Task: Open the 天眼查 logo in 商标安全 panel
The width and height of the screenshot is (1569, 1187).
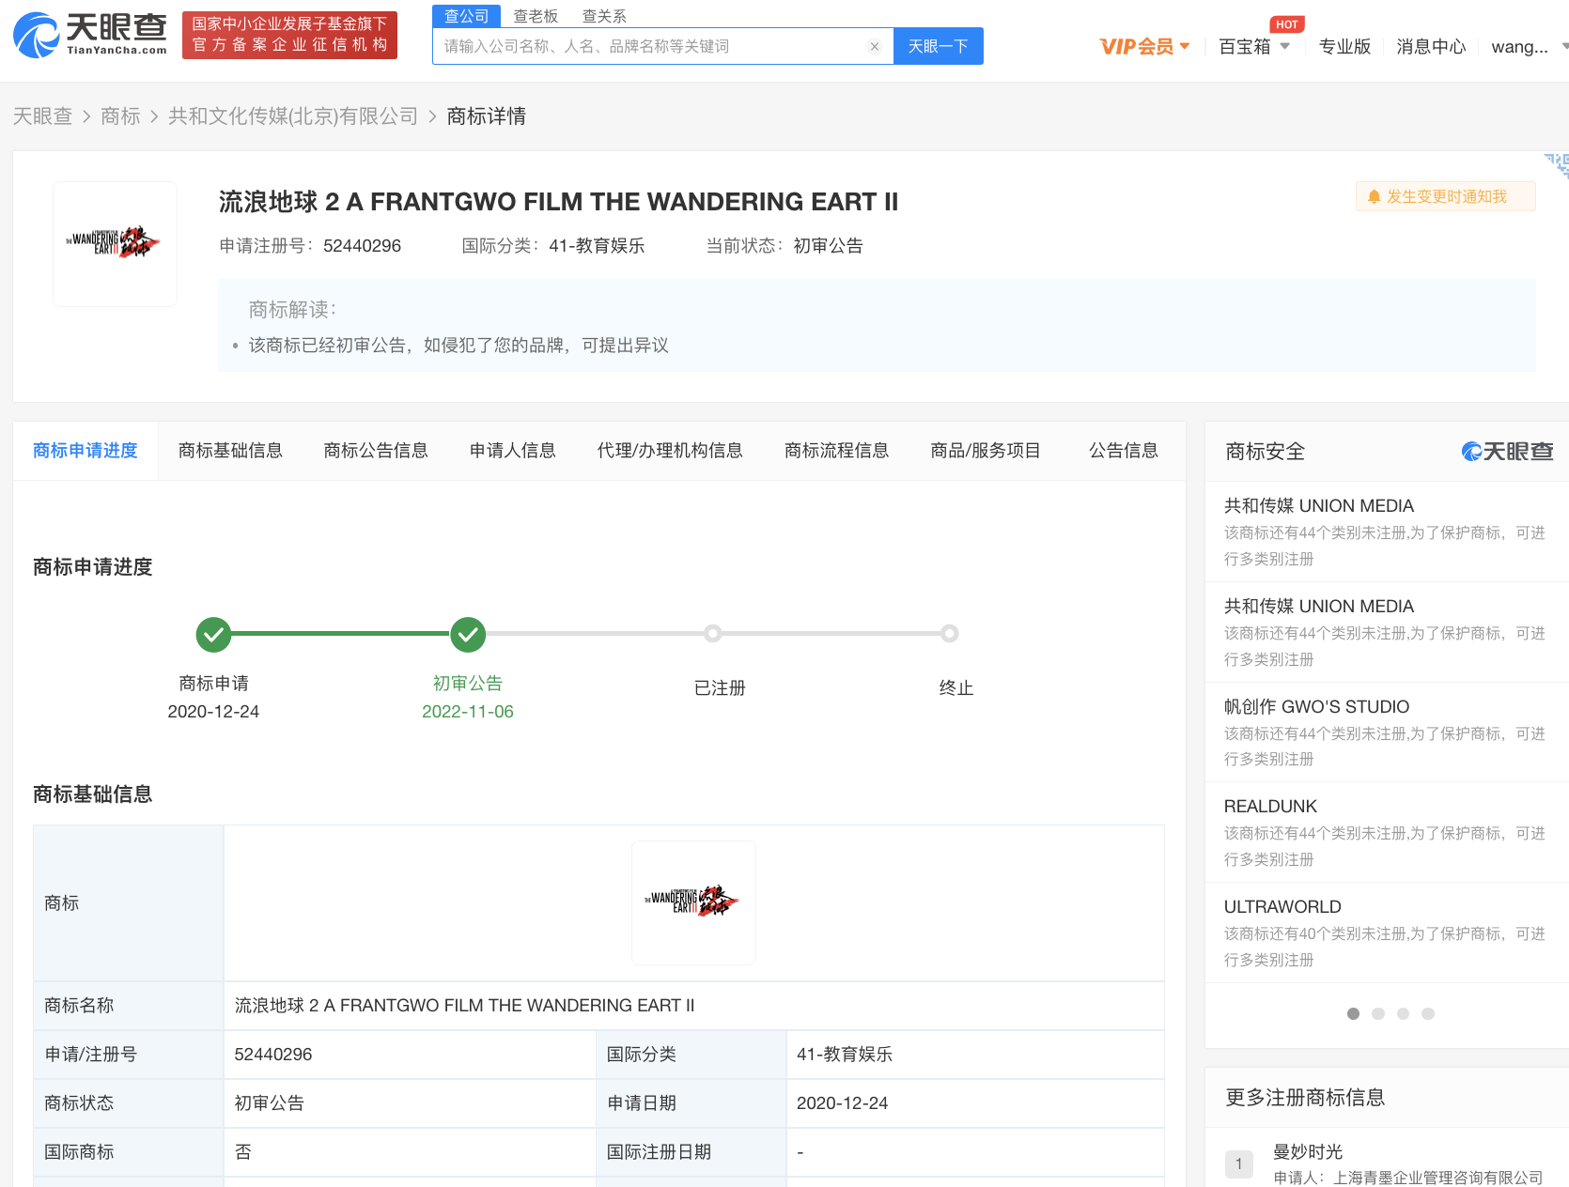Action: tap(1507, 452)
